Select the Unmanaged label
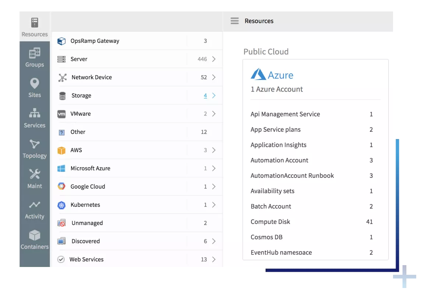Viewport: 442px width, 295px height. tap(87, 223)
